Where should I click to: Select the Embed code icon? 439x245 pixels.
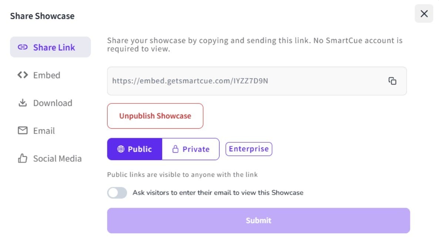[x=22, y=75]
